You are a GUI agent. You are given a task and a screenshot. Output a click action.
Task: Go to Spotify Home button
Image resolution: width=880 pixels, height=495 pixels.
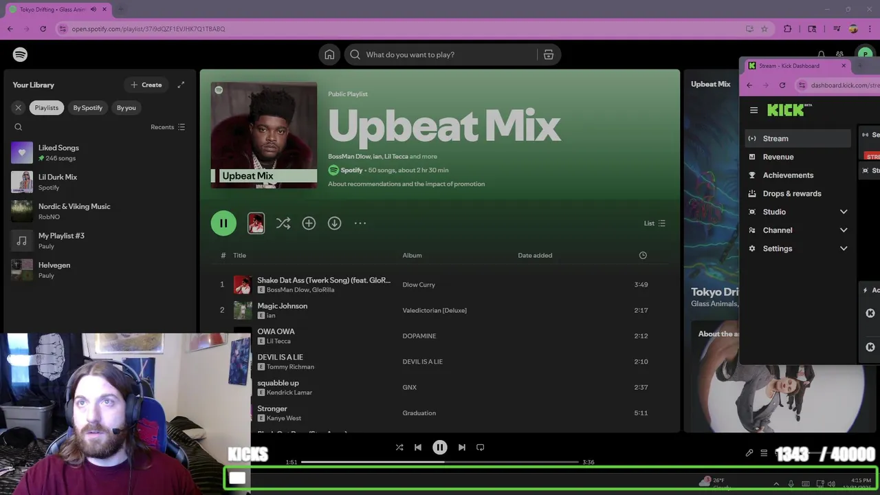[x=330, y=54]
